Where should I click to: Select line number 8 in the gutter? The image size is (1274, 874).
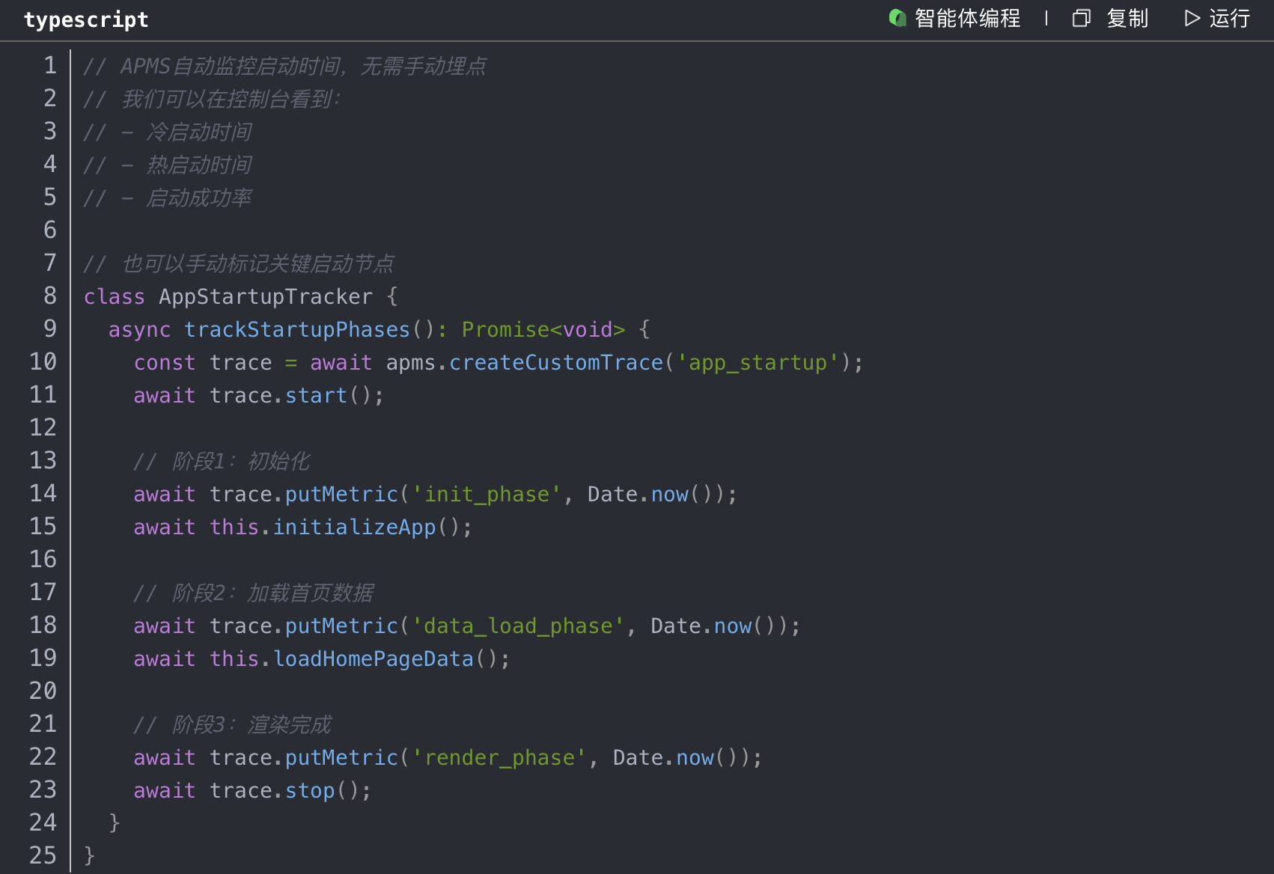point(49,296)
